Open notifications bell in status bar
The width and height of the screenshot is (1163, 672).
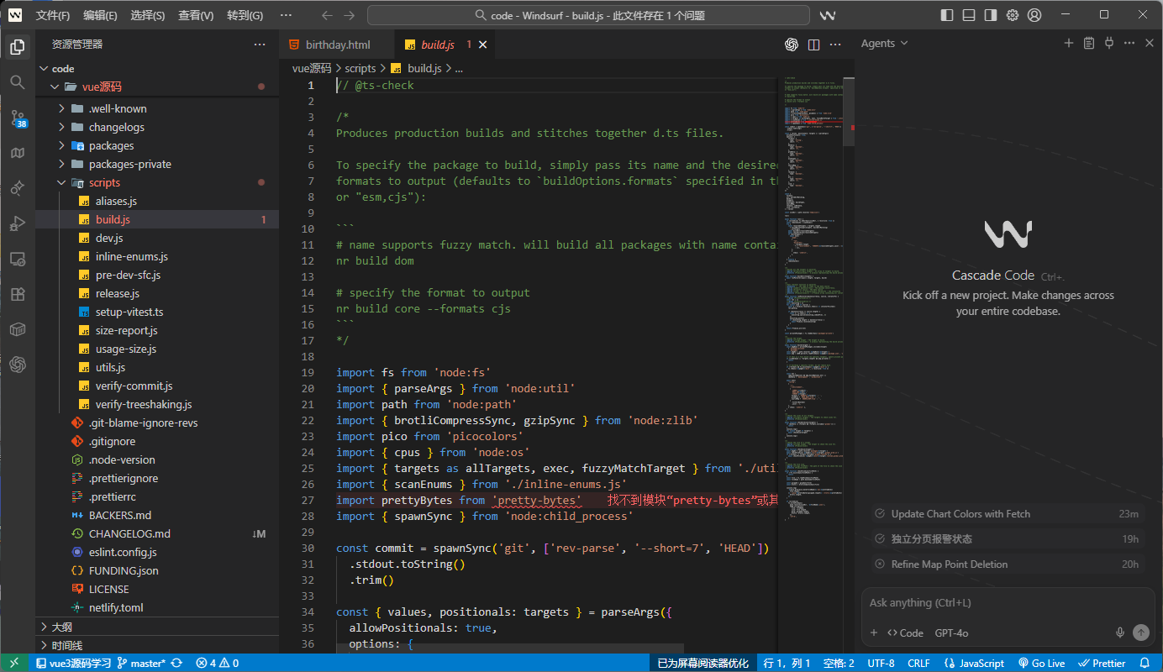[1145, 663]
